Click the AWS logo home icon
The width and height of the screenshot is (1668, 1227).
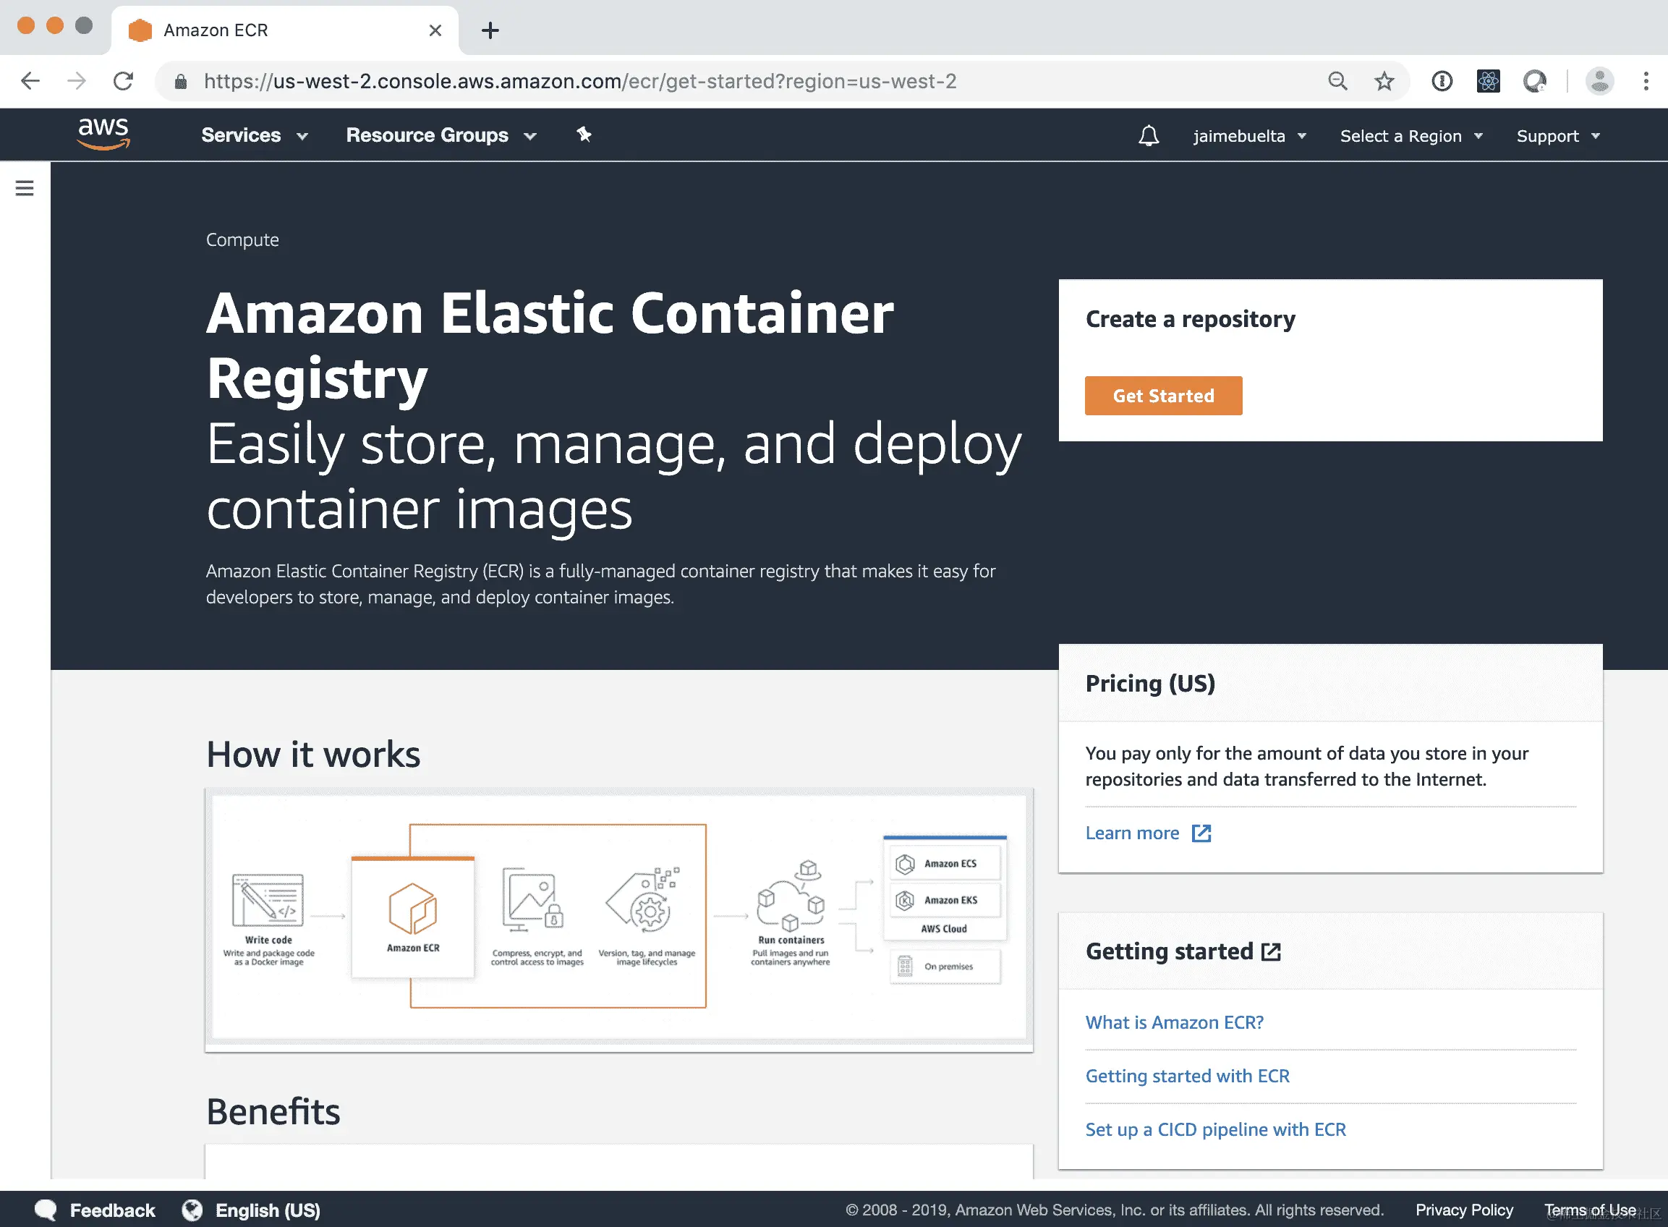click(x=103, y=134)
